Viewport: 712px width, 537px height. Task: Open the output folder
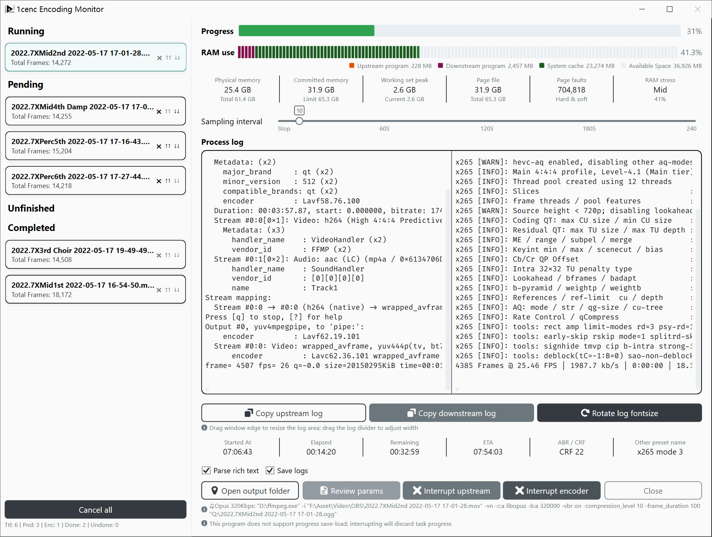click(250, 491)
